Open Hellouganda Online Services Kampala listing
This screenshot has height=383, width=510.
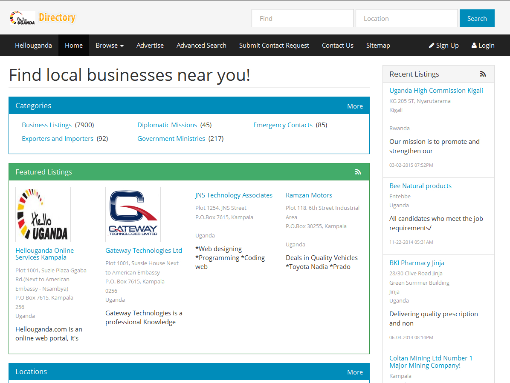[44, 254]
